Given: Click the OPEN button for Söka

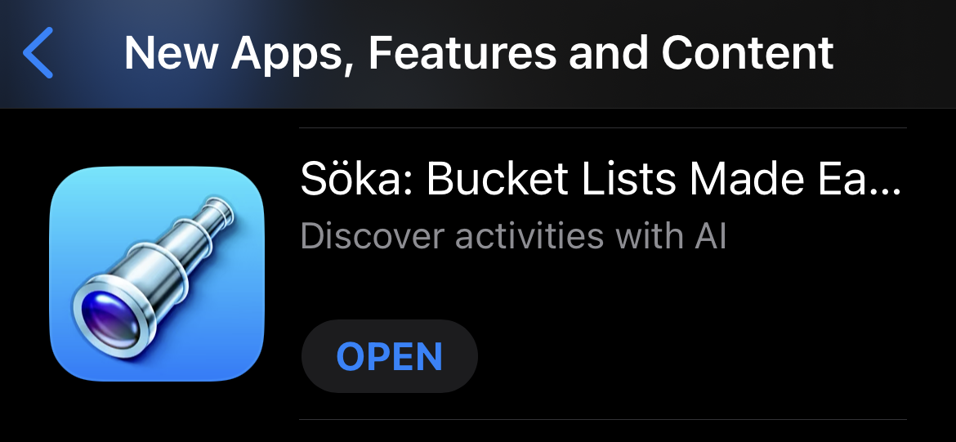Looking at the screenshot, I should (389, 356).
